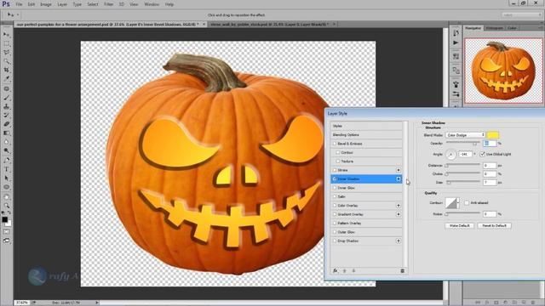The height and width of the screenshot is (306, 545).
Task: Select the Horizontal Type tool
Action: coord(6,169)
